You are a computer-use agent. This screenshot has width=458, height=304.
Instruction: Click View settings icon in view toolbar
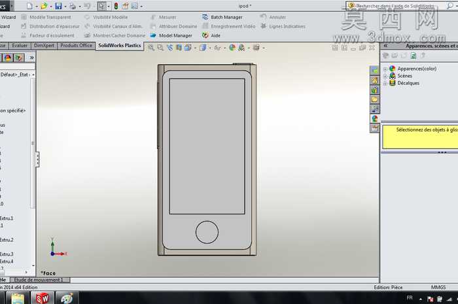pos(256,48)
